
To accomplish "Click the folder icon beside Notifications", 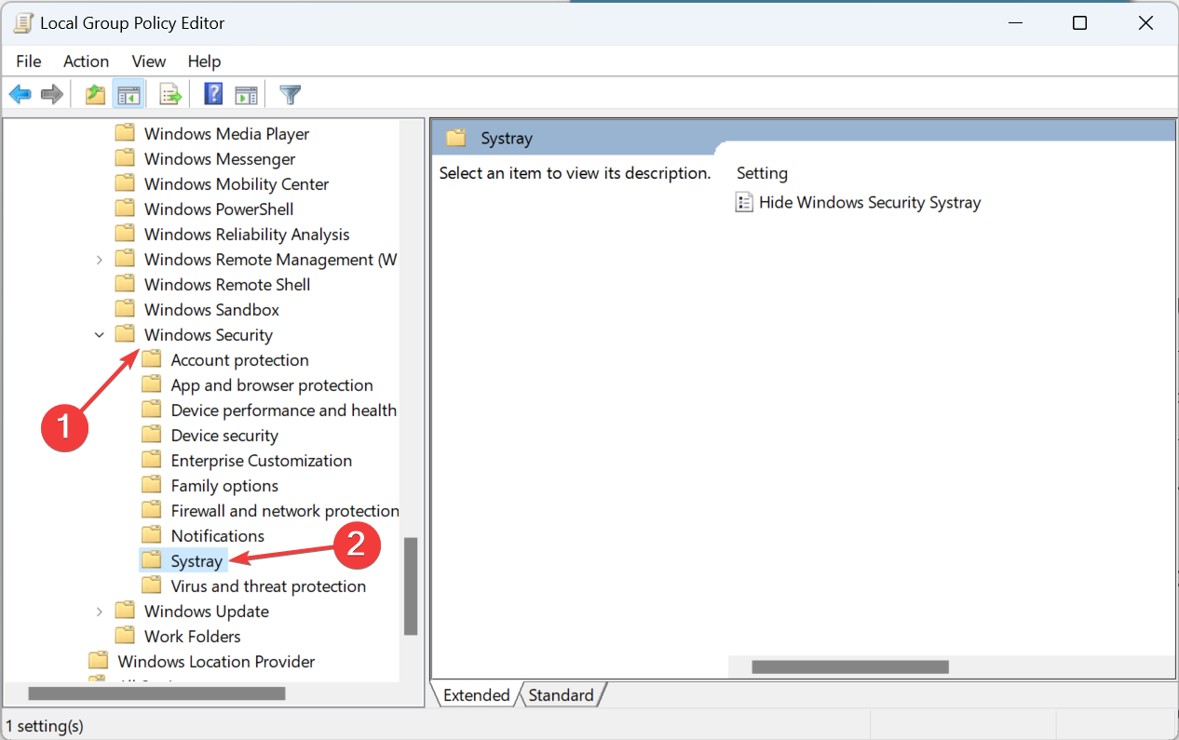I will (x=152, y=535).
